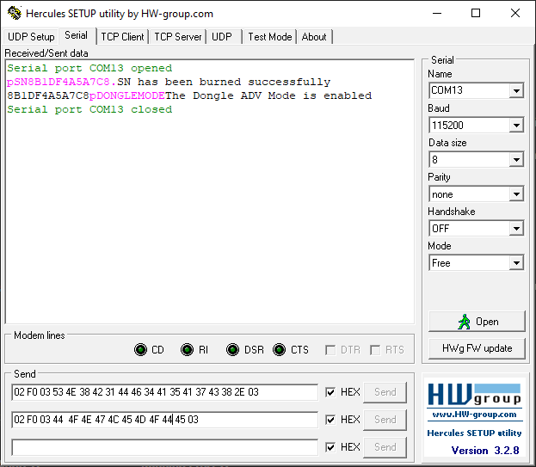This screenshot has width=536, height=467.
Task: Visit the www.HW-group.com link
Action: (x=474, y=415)
